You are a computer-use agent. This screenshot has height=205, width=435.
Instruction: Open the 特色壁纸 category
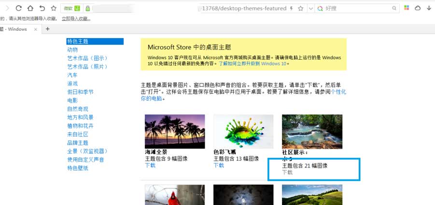click(78, 168)
